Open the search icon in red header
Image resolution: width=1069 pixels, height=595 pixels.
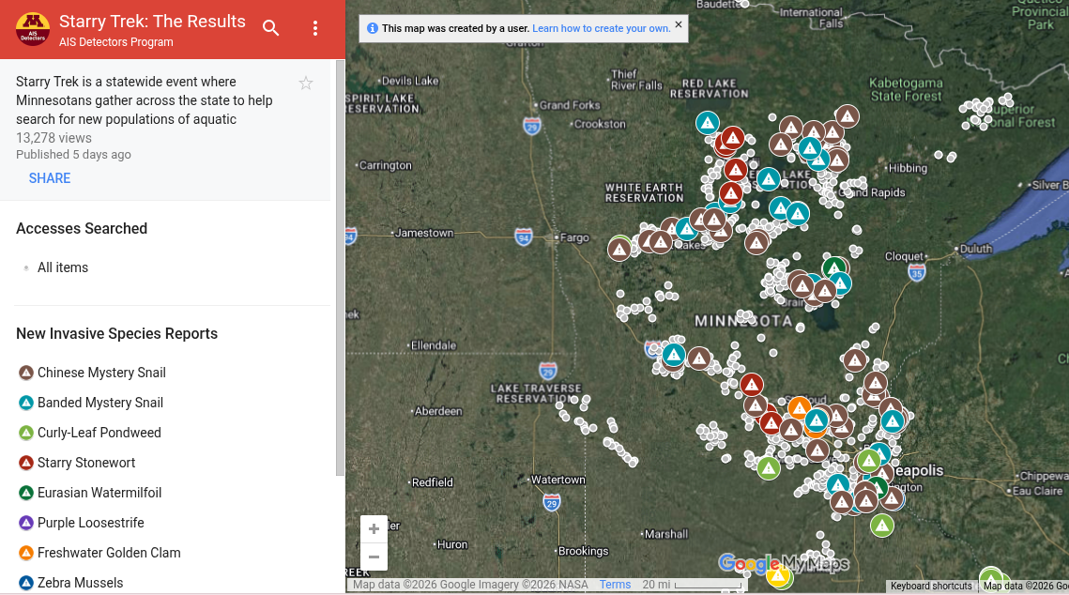(270, 28)
